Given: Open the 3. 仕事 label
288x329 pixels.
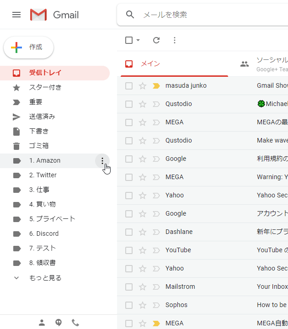Looking at the screenshot, I should click(x=55, y=190).
